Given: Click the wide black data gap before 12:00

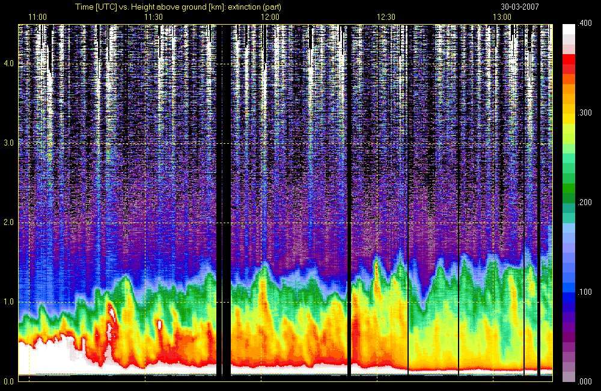Looking at the screenshot, I should point(224,201).
